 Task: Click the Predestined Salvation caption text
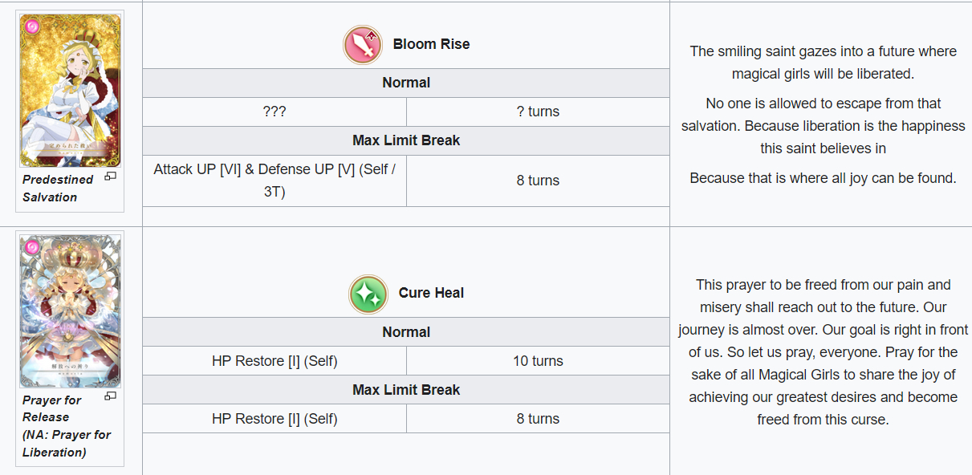pyautogui.click(x=58, y=189)
